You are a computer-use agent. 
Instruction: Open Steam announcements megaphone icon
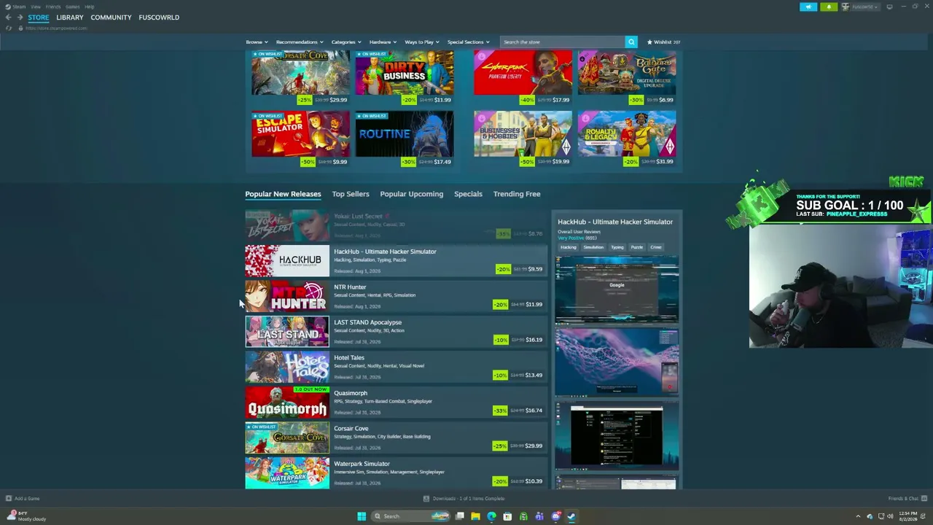pyautogui.click(x=808, y=7)
